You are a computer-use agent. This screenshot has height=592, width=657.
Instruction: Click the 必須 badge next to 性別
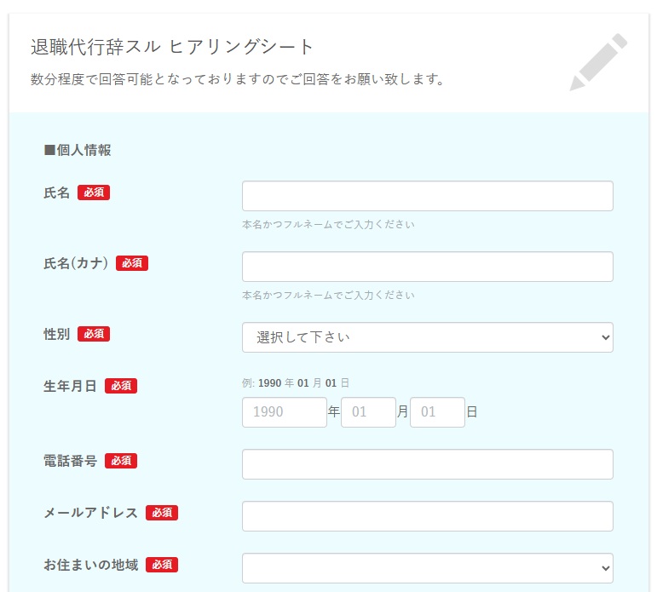click(x=94, y=334)
